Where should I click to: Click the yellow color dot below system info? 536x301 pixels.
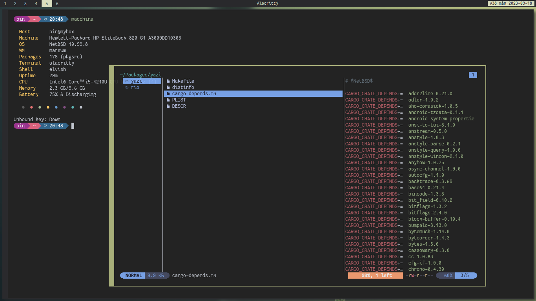(47, 107)
